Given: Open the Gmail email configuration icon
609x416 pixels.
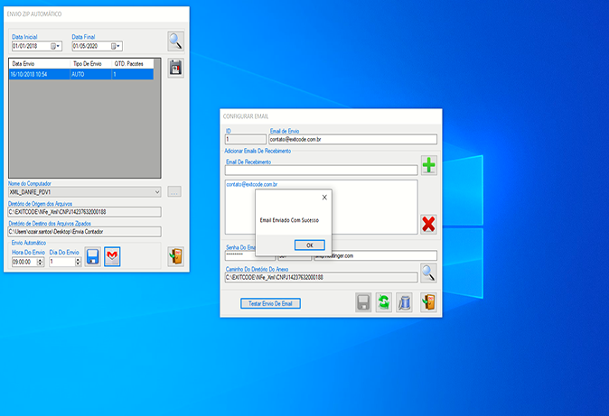Looking at the screenshot, I should [x=112, y=256].
